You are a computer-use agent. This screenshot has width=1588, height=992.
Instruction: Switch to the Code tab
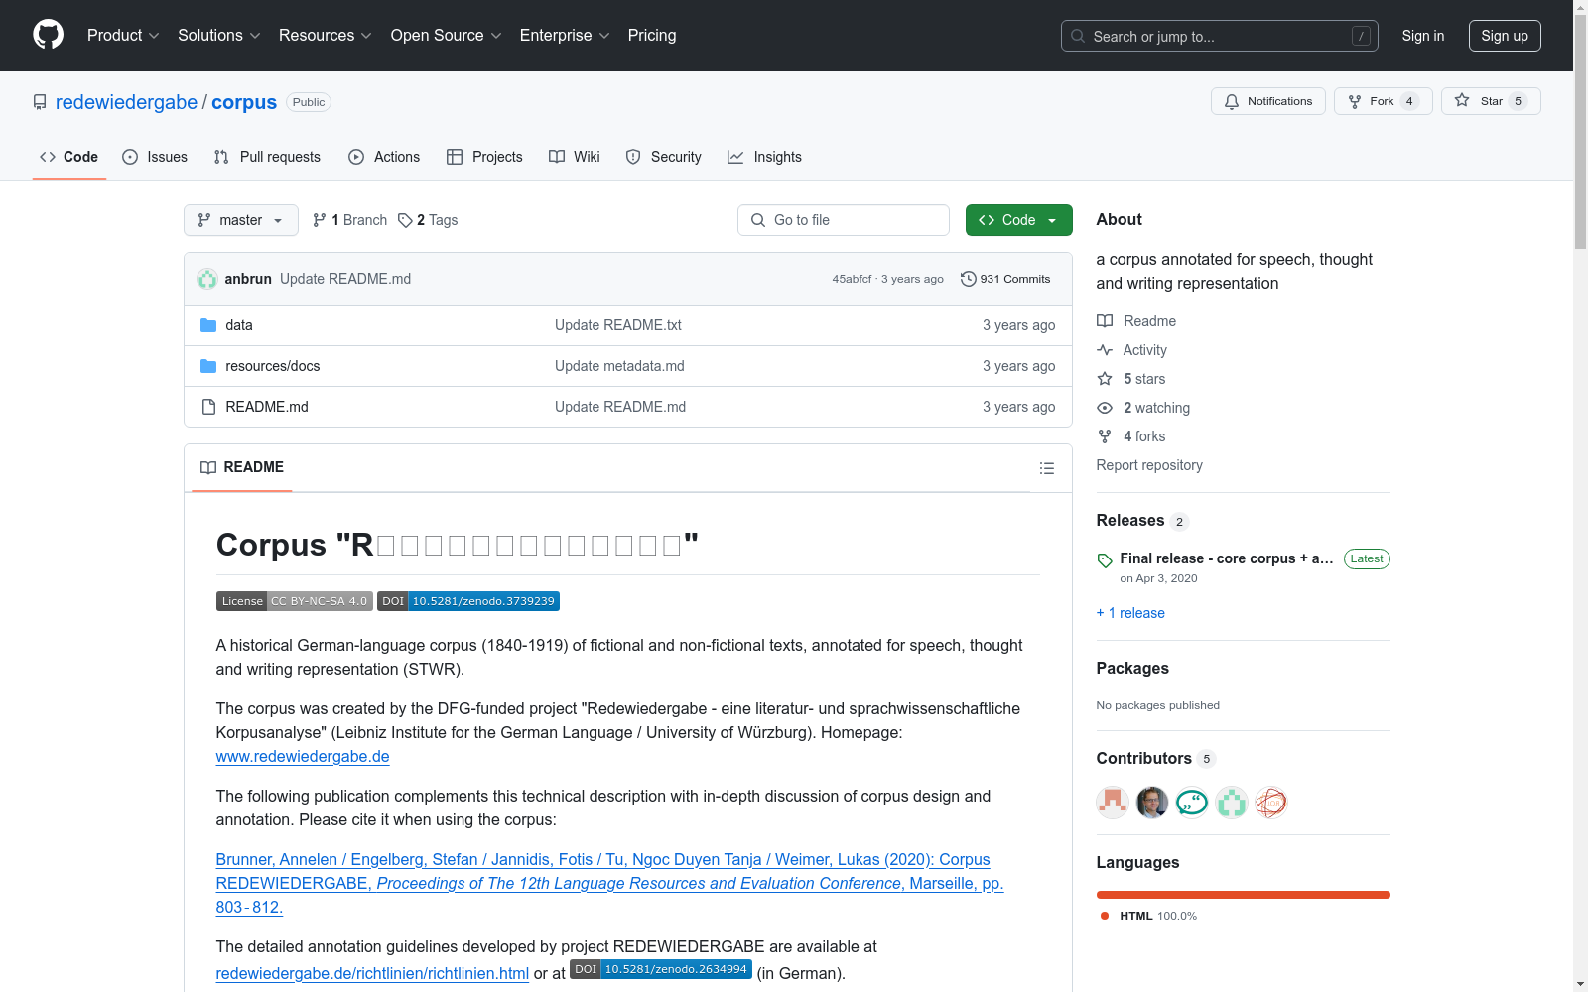69,157
